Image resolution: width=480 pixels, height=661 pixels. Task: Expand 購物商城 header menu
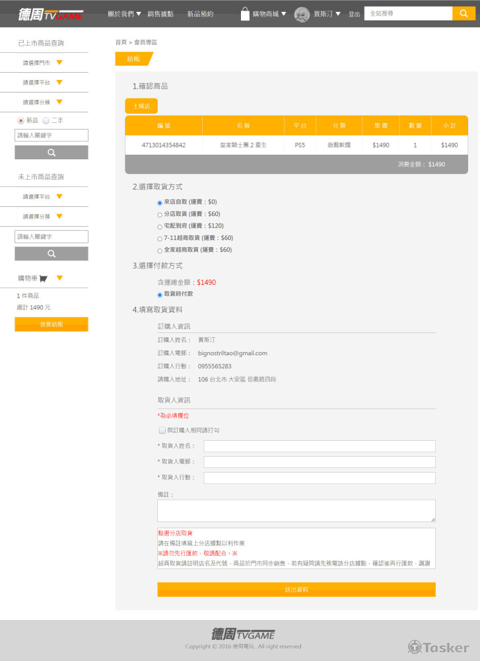(x=269, y=14)
